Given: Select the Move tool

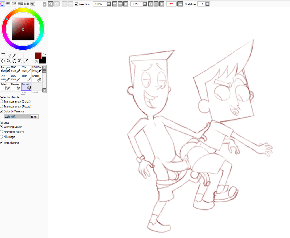Looking at the screenshot, I should point(3,61).
